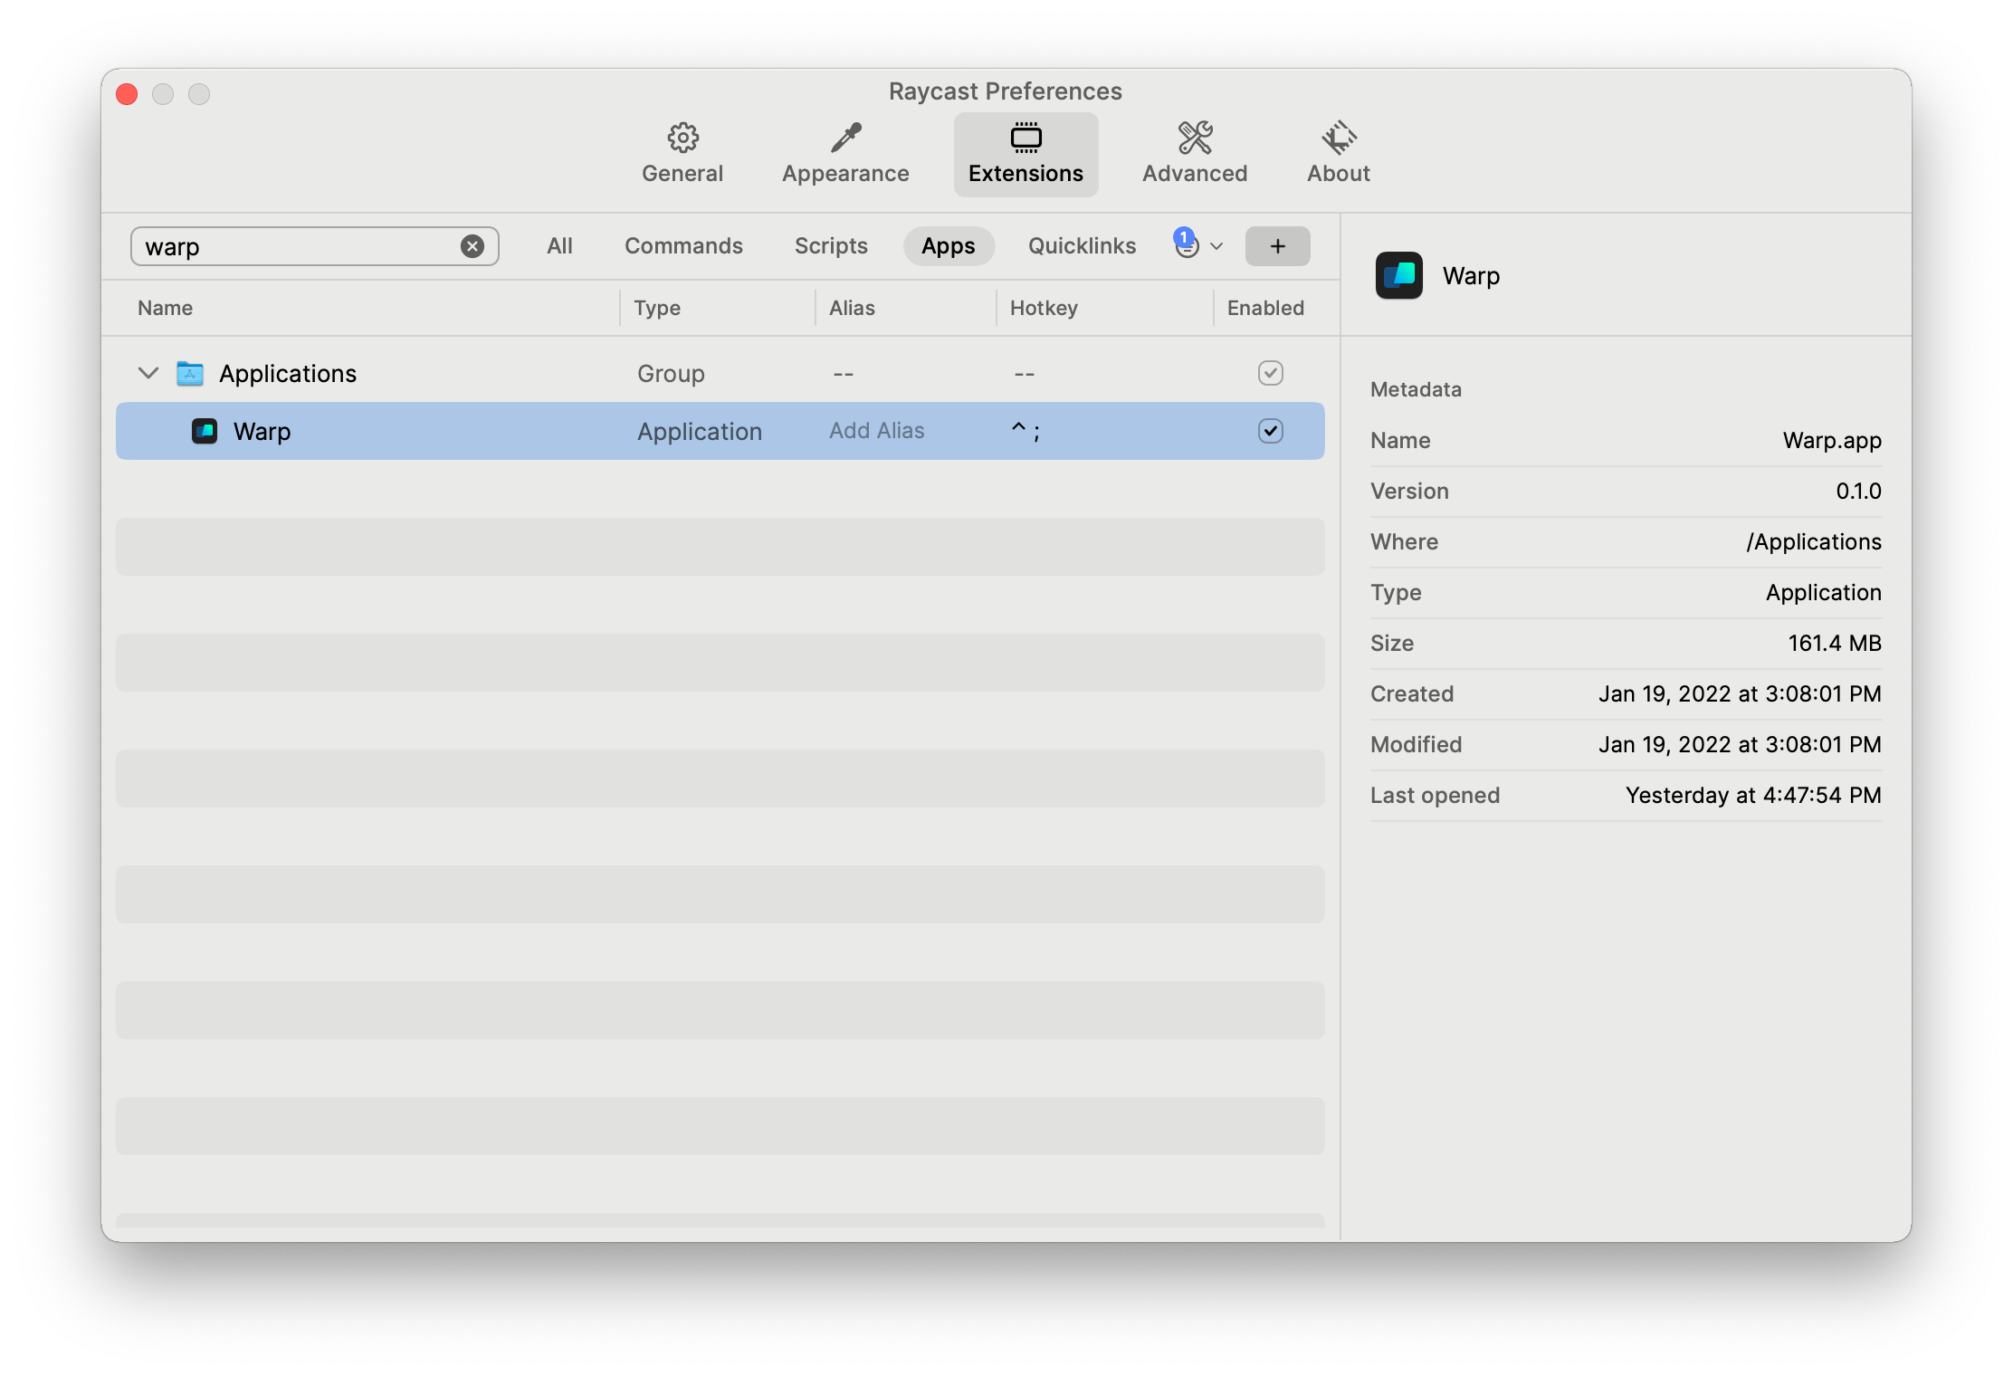
Task: Click the Modified date value
Action: [1740, 744]
